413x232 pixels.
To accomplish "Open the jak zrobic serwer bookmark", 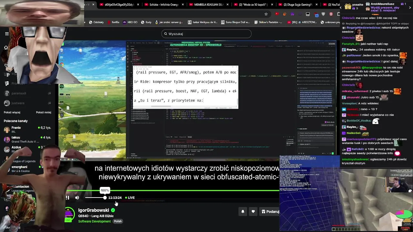I will pos(168,22).
